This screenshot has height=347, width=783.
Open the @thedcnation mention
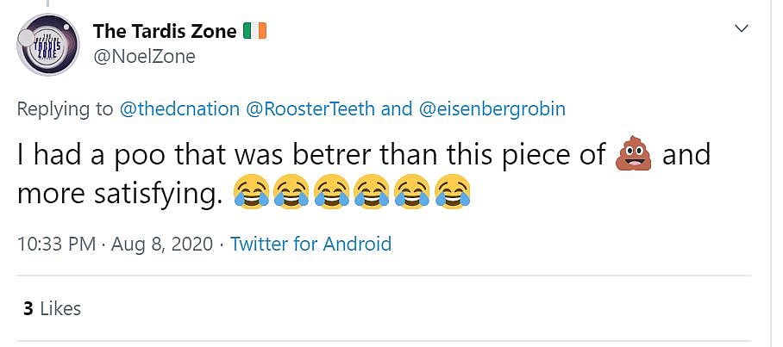click(x=179, y=109)
